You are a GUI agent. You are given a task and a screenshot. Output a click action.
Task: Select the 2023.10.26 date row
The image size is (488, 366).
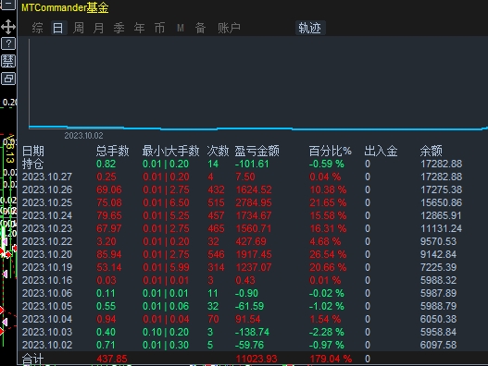click(47, 189)
